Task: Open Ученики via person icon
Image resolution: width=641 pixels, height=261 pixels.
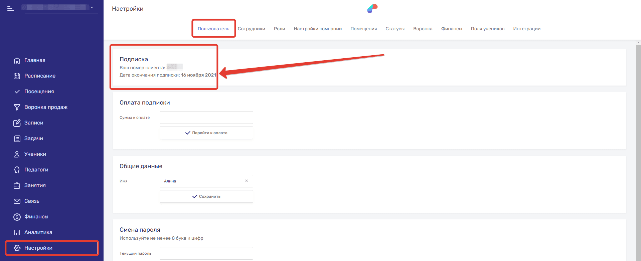Action: (x=17, y=154)
